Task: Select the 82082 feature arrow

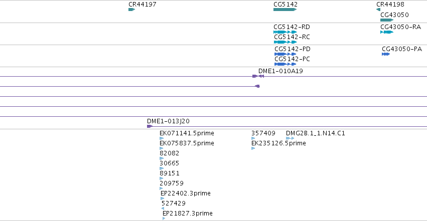Action: click(x=162, y=158)
